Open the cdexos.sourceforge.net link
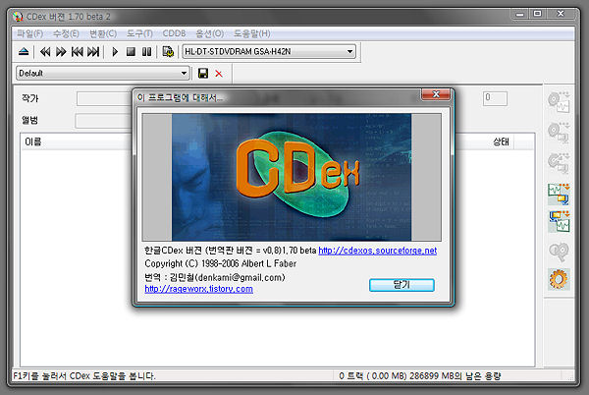589x395 pixels. tap(378, 251)
